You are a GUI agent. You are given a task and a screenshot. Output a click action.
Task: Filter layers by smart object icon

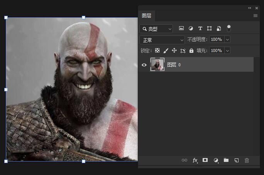219,28
